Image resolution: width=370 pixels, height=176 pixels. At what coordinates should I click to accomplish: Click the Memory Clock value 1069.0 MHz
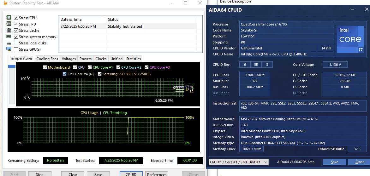pos(251,149)
